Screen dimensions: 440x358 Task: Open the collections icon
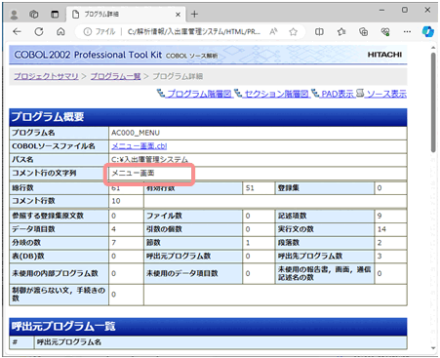coord(363,31)
